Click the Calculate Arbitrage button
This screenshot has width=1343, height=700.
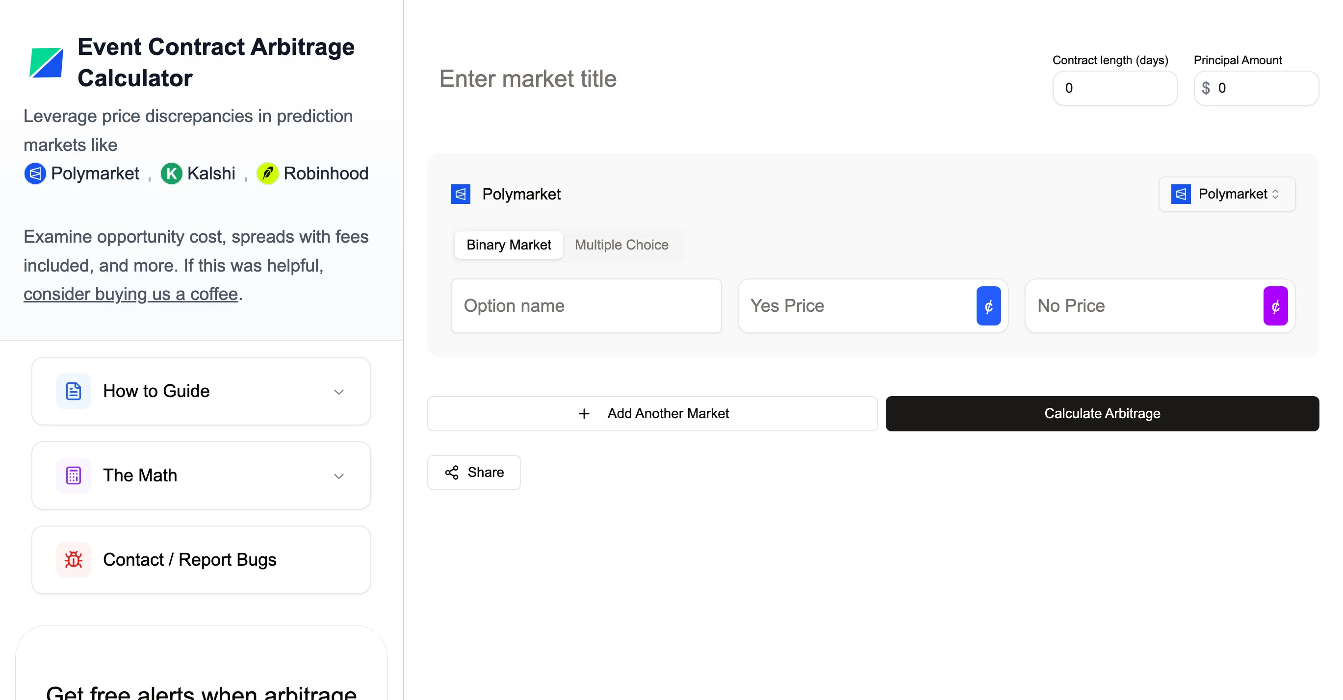pyautogui.click(x=1102, y=414)
